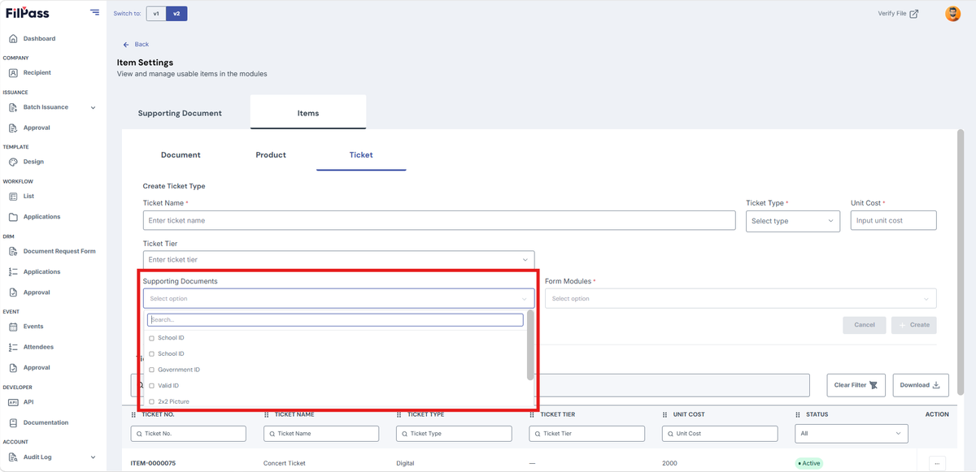Click the Verify File external link icon
Viewport: 976px width, 472px height.
[x=914, y=14]
